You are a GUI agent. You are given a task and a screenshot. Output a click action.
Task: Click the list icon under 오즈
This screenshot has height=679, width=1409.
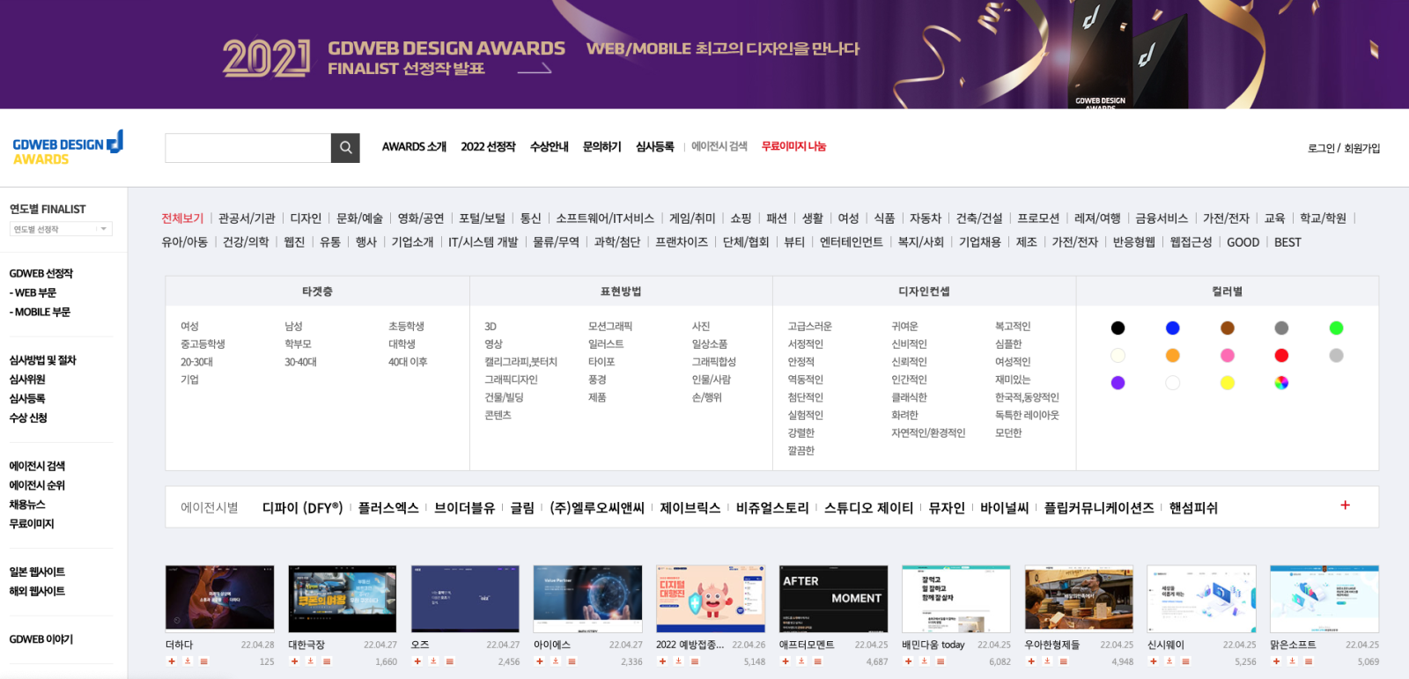tap(449, 661)
